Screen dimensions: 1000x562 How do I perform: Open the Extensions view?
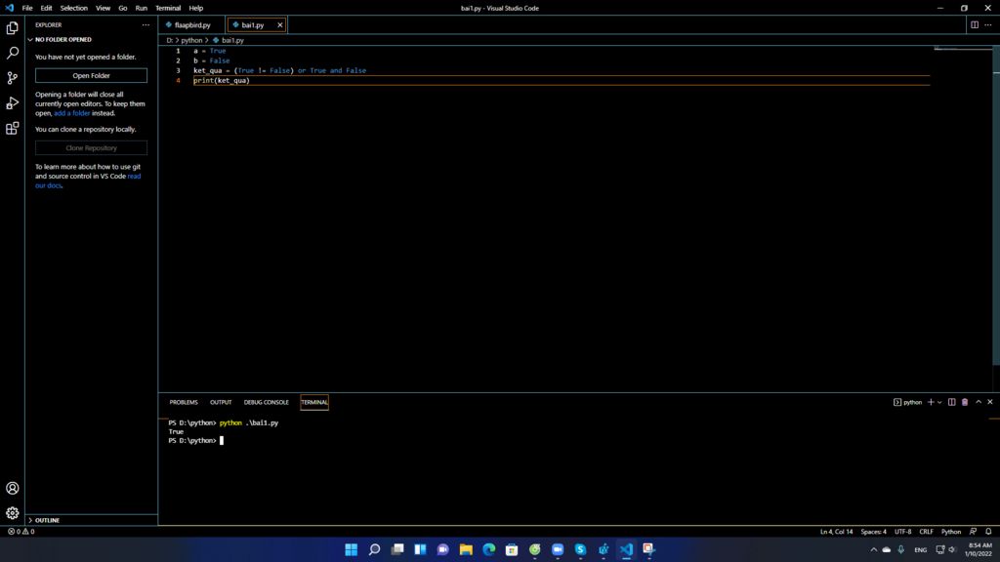click(12, 128)
